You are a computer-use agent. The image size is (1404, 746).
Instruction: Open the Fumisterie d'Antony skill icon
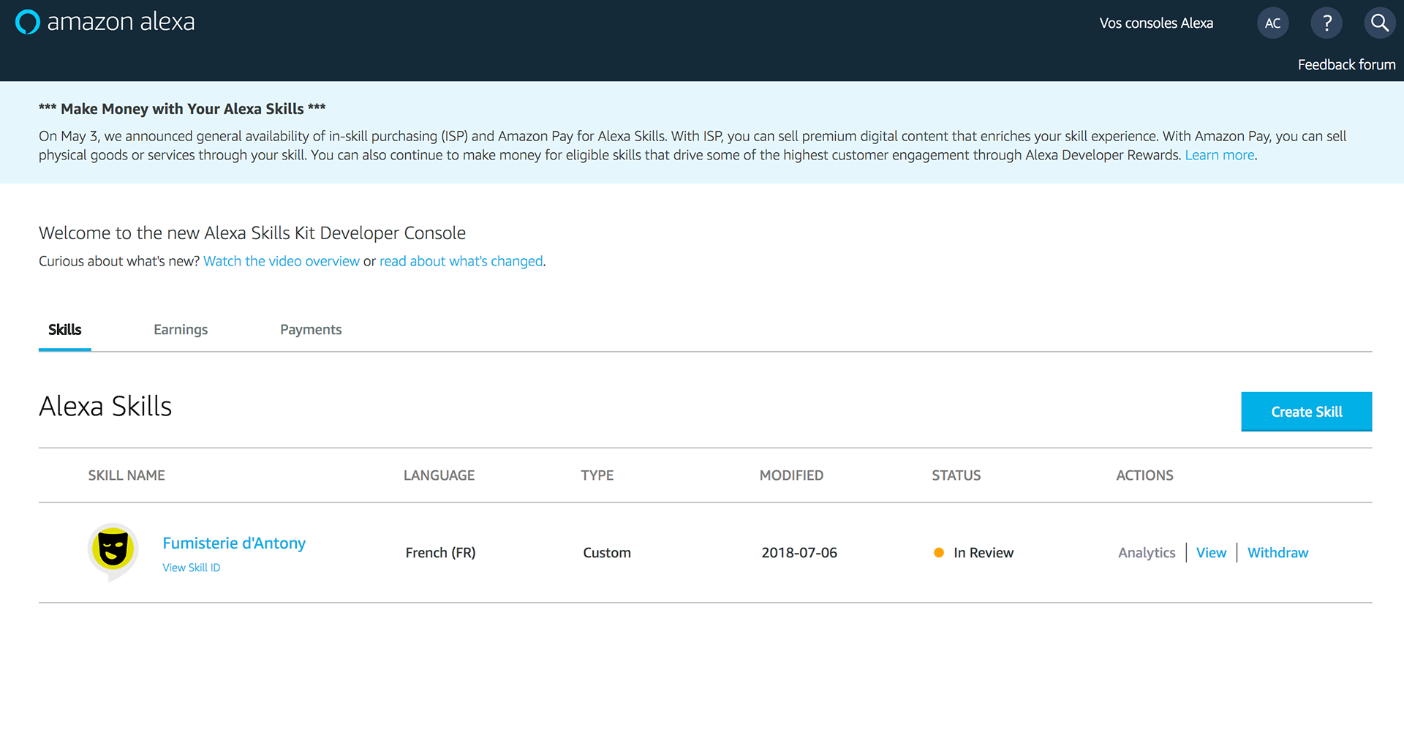(x=113, y=552)
